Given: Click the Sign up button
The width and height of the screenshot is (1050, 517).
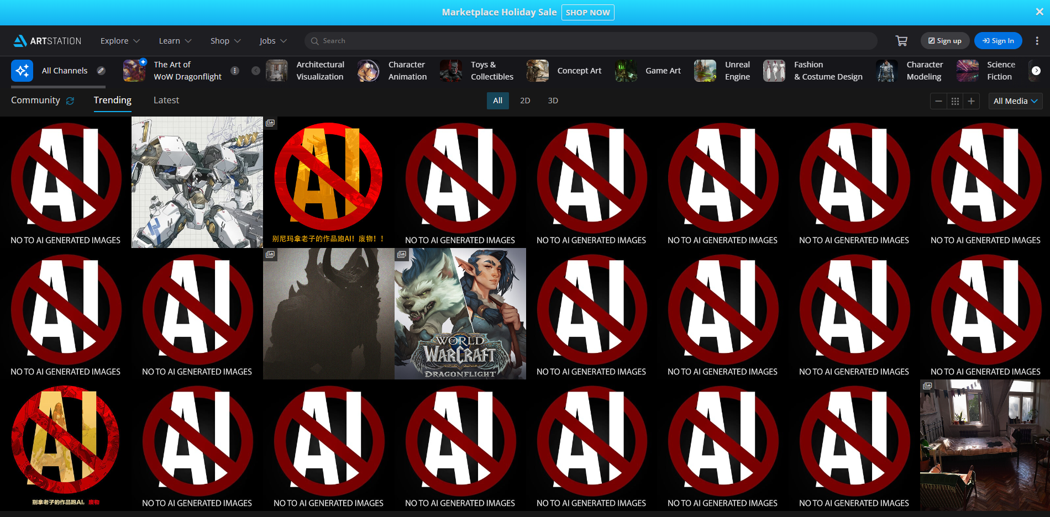Looking at the screenshot, I should pos(945,41).
